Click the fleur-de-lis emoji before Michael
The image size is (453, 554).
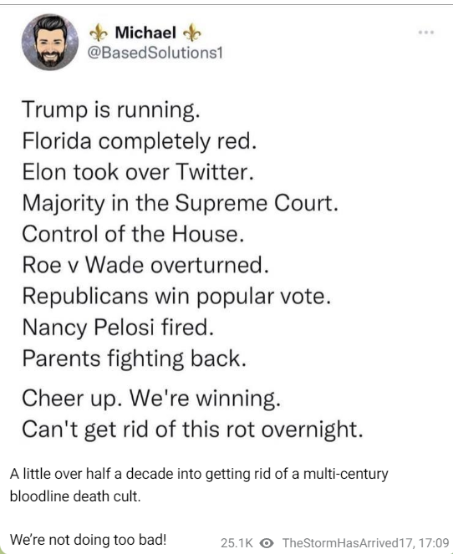99,33
